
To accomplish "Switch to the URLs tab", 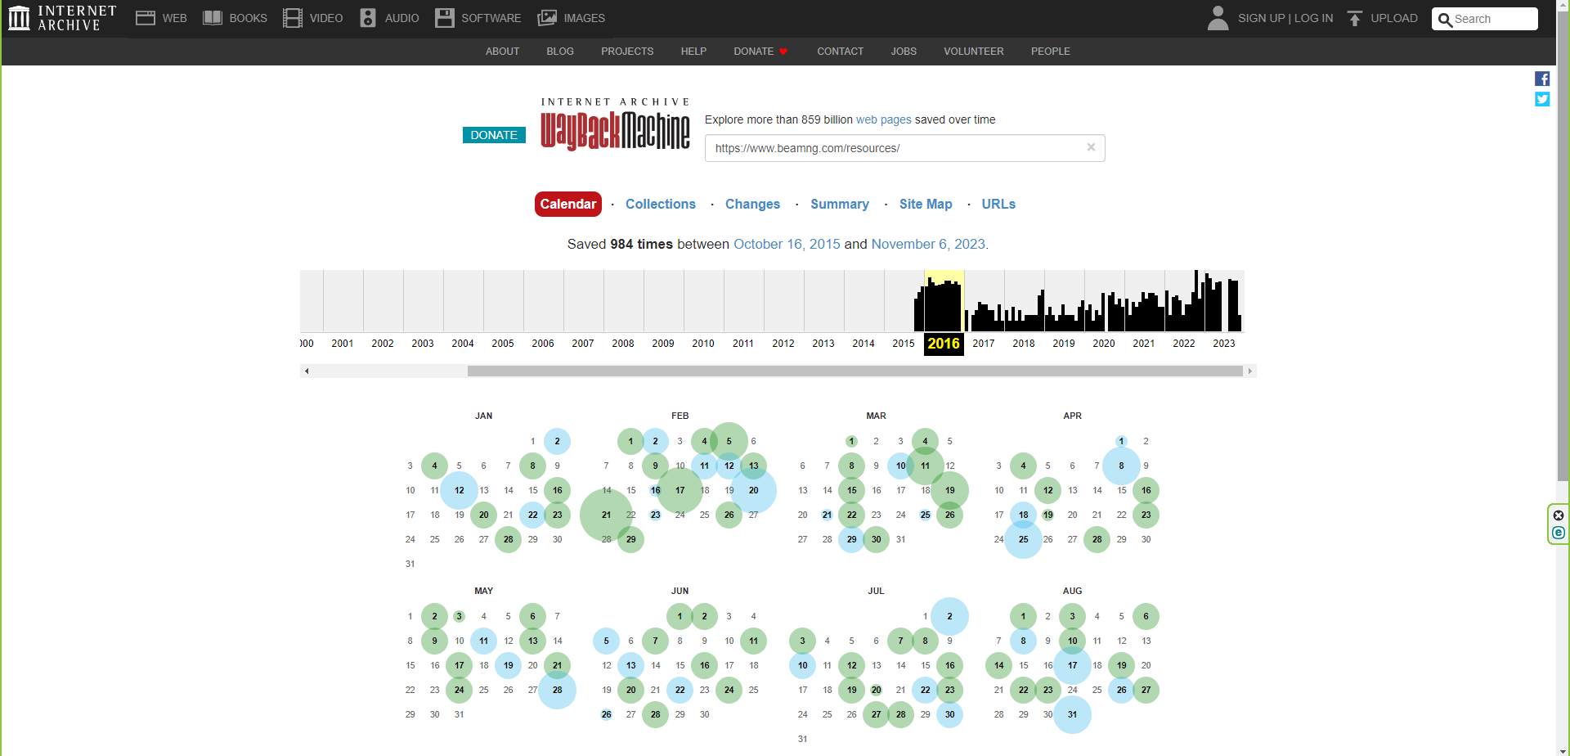I will pos(998,204).
